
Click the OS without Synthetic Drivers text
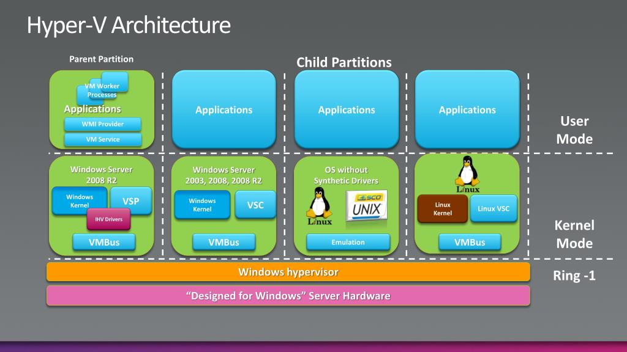coord(347,175)
